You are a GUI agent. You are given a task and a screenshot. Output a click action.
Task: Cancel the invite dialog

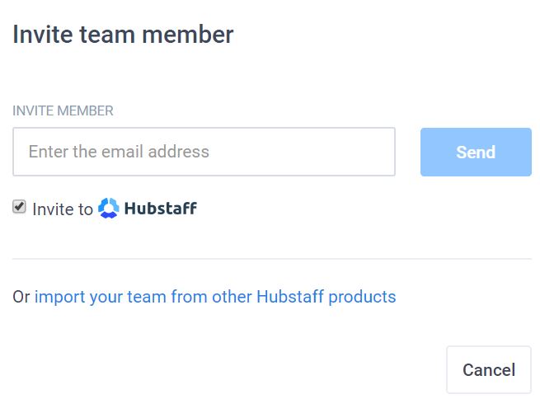coord(489,370)
